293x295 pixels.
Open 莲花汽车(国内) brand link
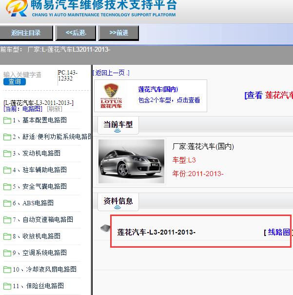[158, 89]
